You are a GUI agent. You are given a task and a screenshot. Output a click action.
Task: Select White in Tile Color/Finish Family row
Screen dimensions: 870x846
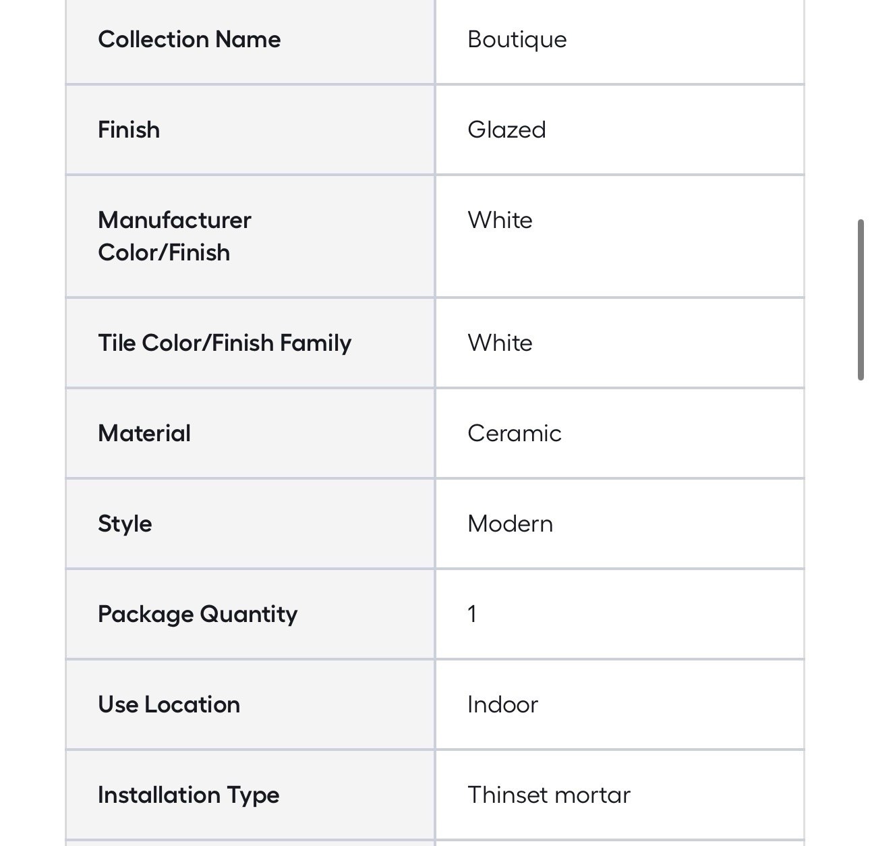point(500,343)
